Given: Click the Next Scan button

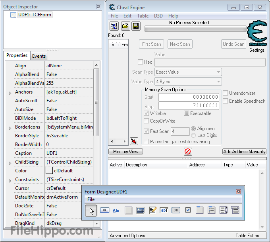Looking at the screenshot, I should tap(180, 44).
